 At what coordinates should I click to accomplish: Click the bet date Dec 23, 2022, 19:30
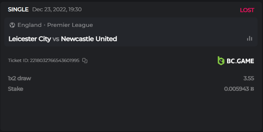pos(57,9)
